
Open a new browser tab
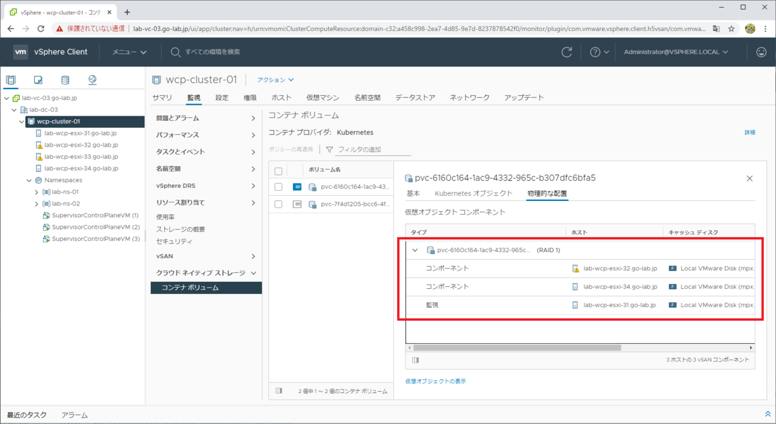127,12
